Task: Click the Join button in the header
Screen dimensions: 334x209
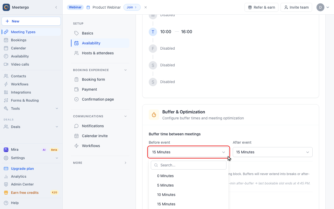Action: (132, 7)
